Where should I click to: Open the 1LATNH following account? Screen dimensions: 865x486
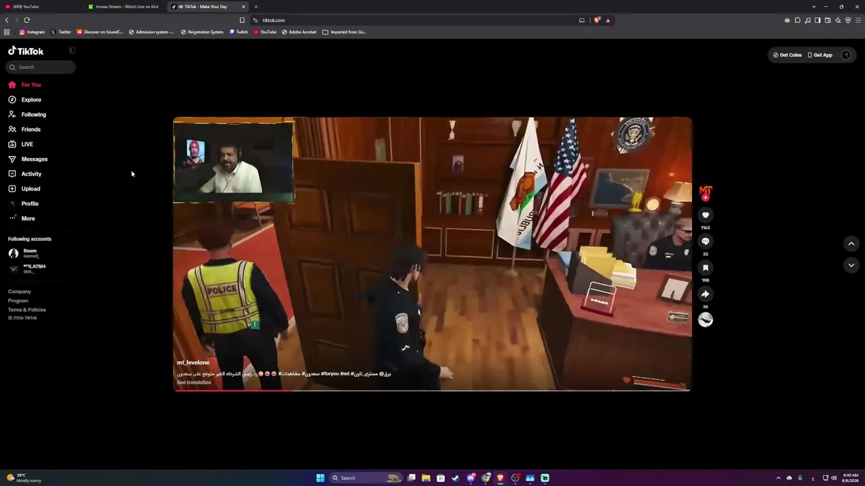27,269
